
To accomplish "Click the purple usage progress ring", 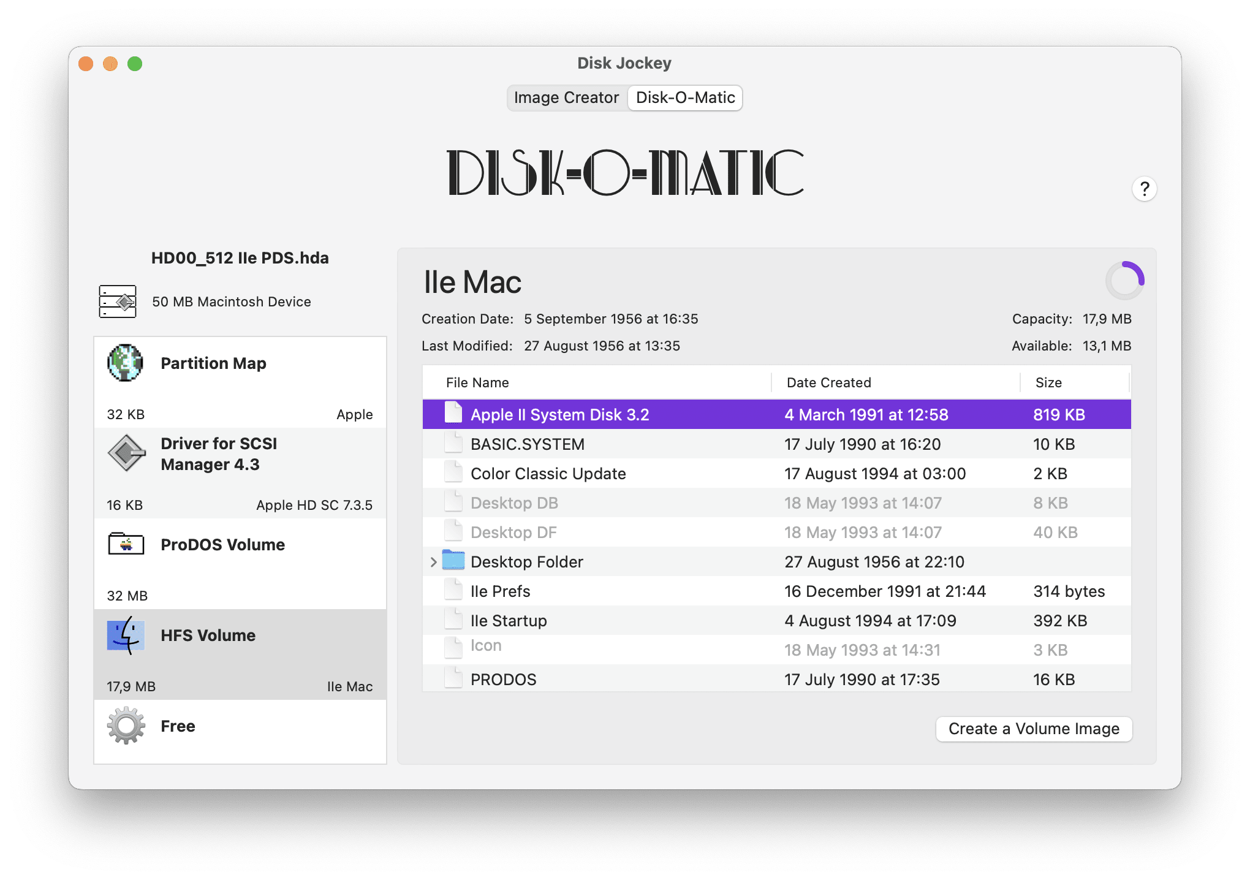I will coord(1124,280).
